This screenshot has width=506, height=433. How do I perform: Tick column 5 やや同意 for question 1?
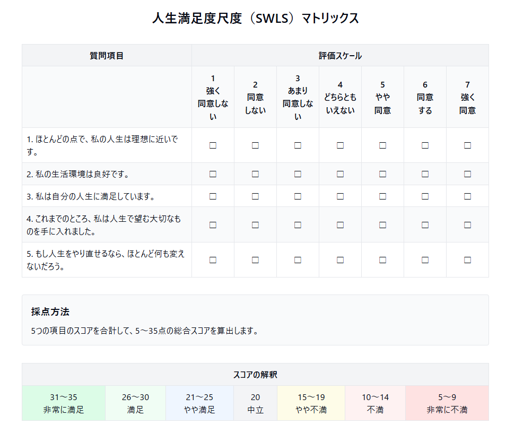tap(382, 145)
